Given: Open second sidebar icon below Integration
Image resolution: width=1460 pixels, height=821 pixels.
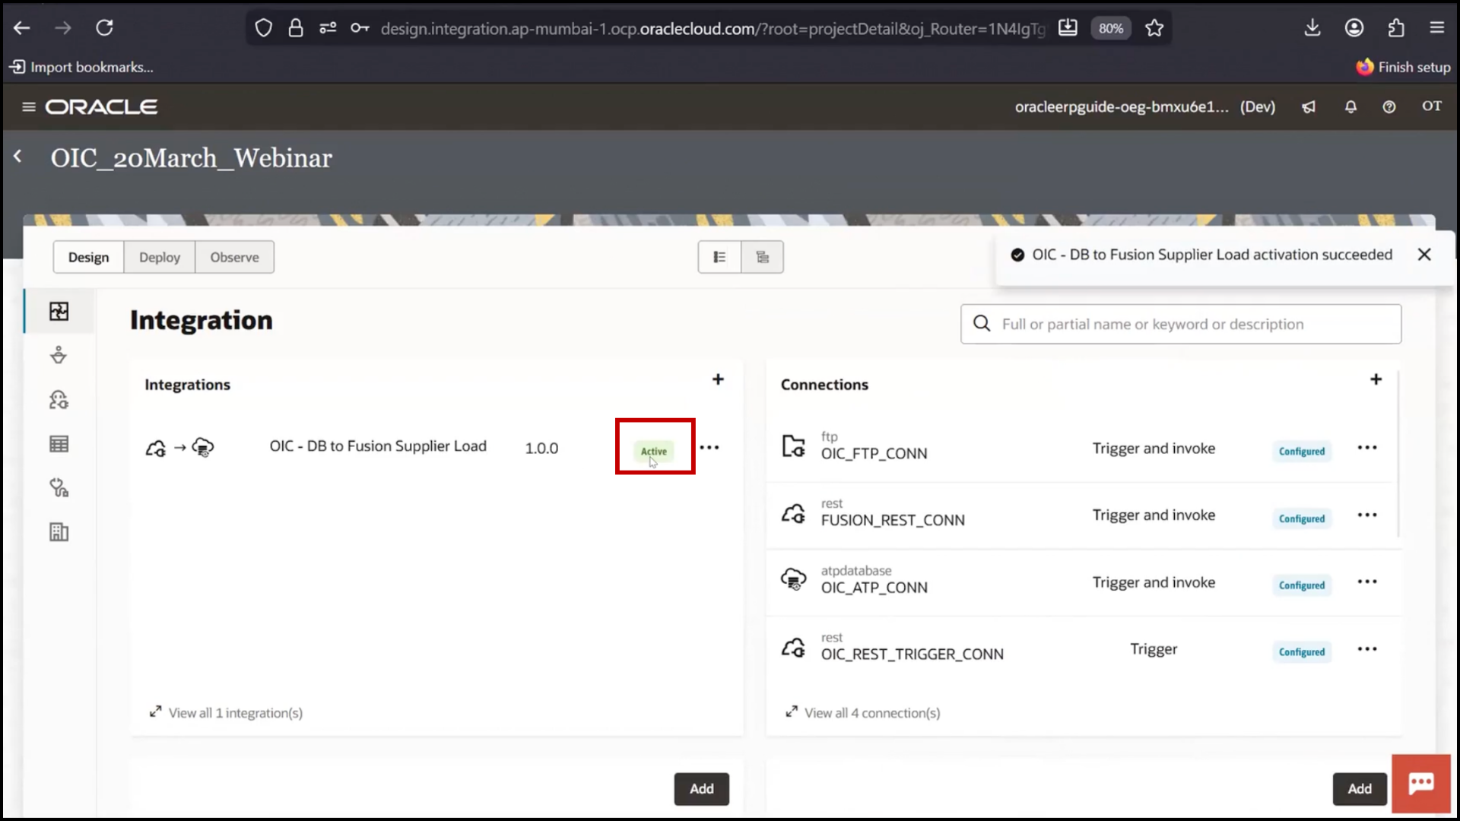Looking at the screenshot, I should [x=59, y=355].
